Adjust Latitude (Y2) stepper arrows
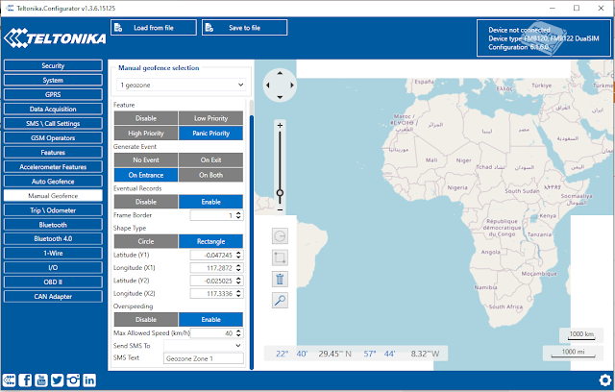The image size is (615, 392). pyautogui.click(x=238, y=281)
